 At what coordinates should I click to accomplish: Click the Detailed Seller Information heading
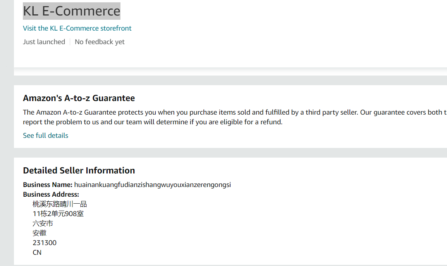click(x=79, y=170)
